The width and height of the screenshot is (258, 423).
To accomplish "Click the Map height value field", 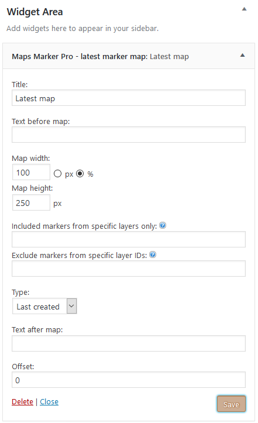I will coord(32,202).
